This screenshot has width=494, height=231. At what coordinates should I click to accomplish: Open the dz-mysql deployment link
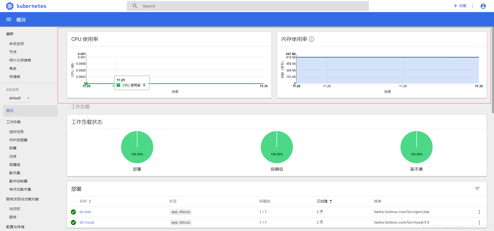pos(87,222)
